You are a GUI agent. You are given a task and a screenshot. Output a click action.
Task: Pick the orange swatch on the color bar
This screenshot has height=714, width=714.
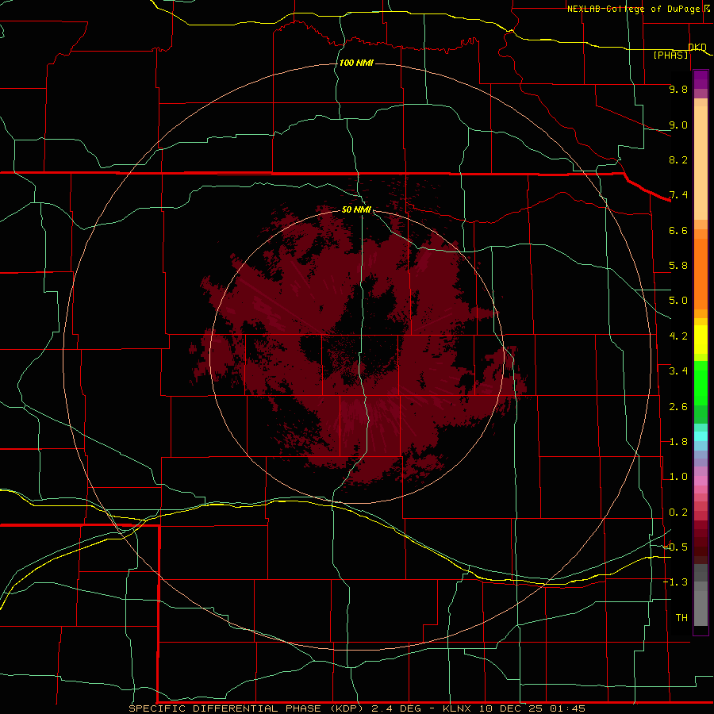[701, 273]
